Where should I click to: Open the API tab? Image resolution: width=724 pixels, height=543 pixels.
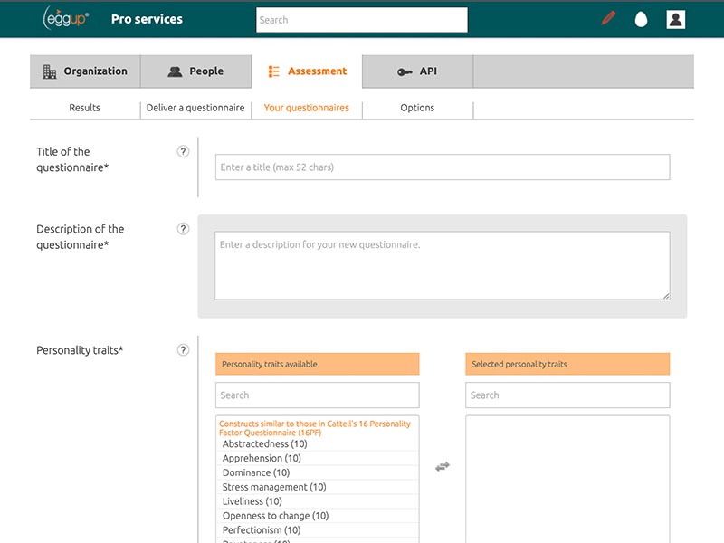tap(418, 71)
